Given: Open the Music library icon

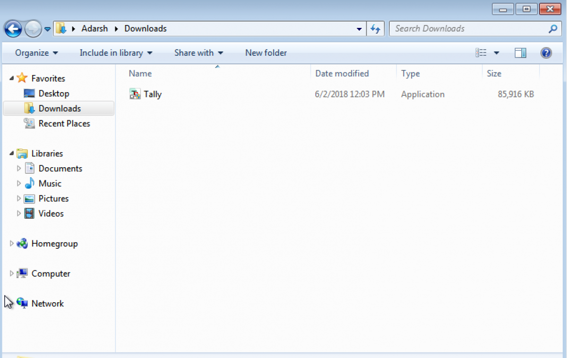Looking at the screenshot, I should tap(29, 183).
